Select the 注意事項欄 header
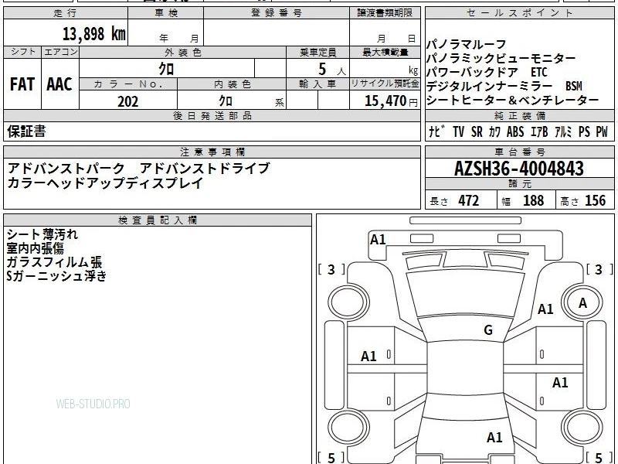Viewport: 618px width, 464px height. coord(212,152)
